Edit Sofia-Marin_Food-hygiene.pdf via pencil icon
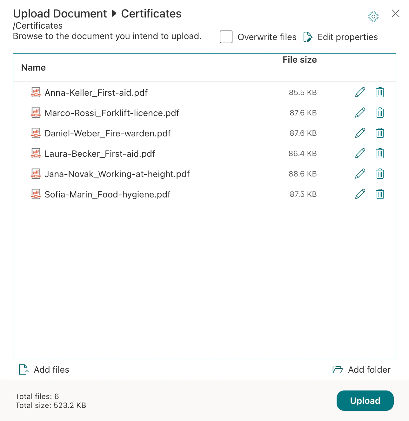409x421 pixels. pyautogui.click(x=360, y=194)
